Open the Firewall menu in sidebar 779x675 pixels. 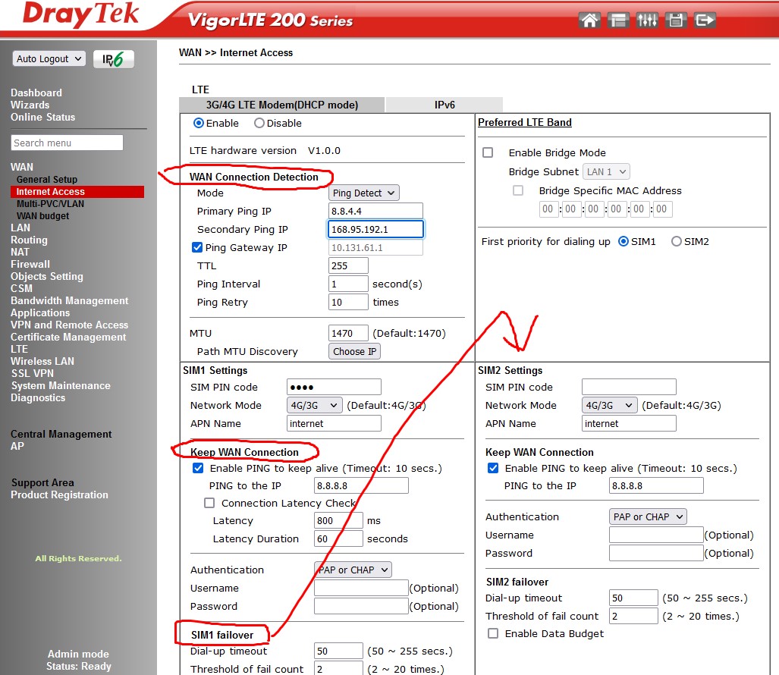tap(30, 265)
